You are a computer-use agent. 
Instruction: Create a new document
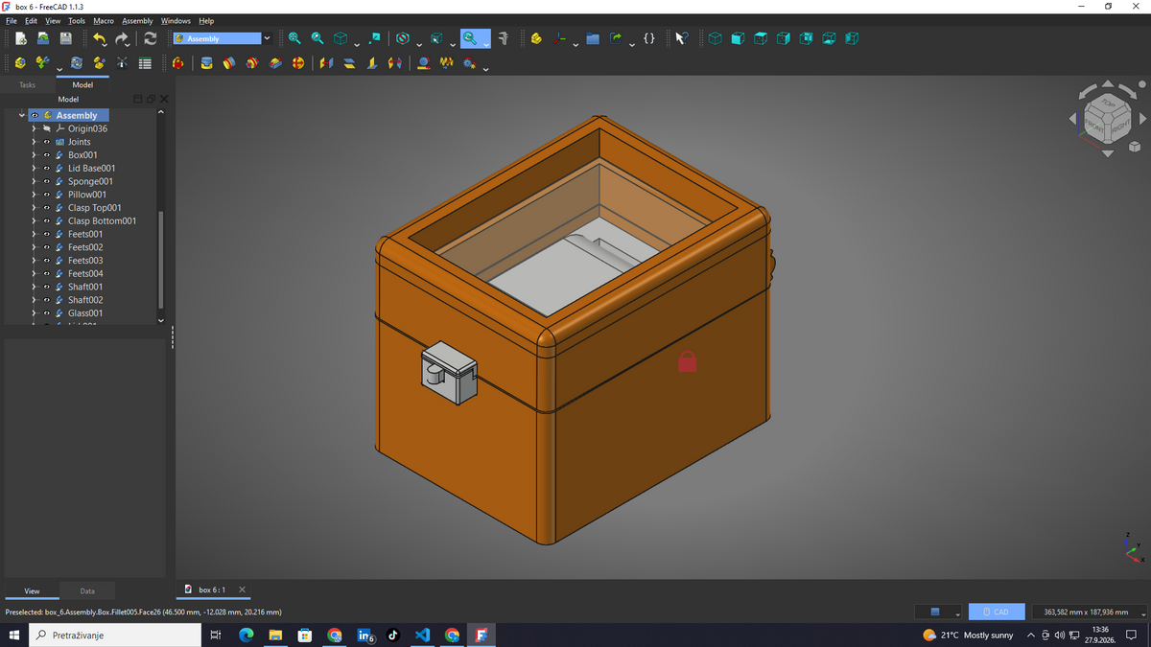20,38
